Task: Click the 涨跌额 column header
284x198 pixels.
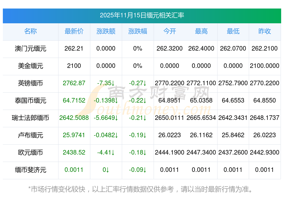Action: [x=106, y=31]
